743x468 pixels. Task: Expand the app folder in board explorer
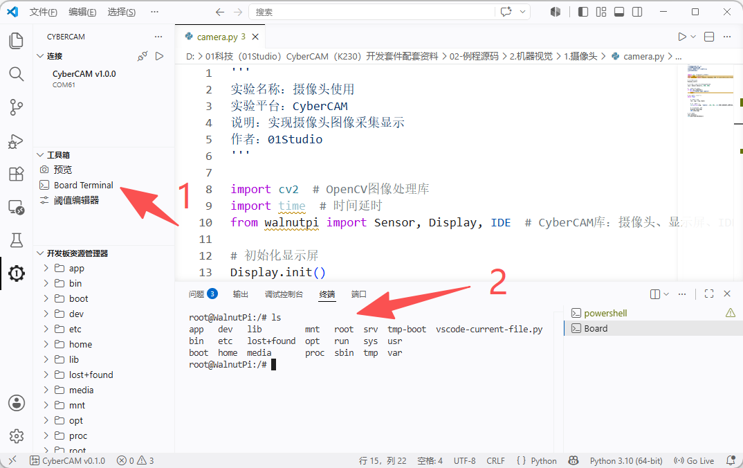point(76,269)
